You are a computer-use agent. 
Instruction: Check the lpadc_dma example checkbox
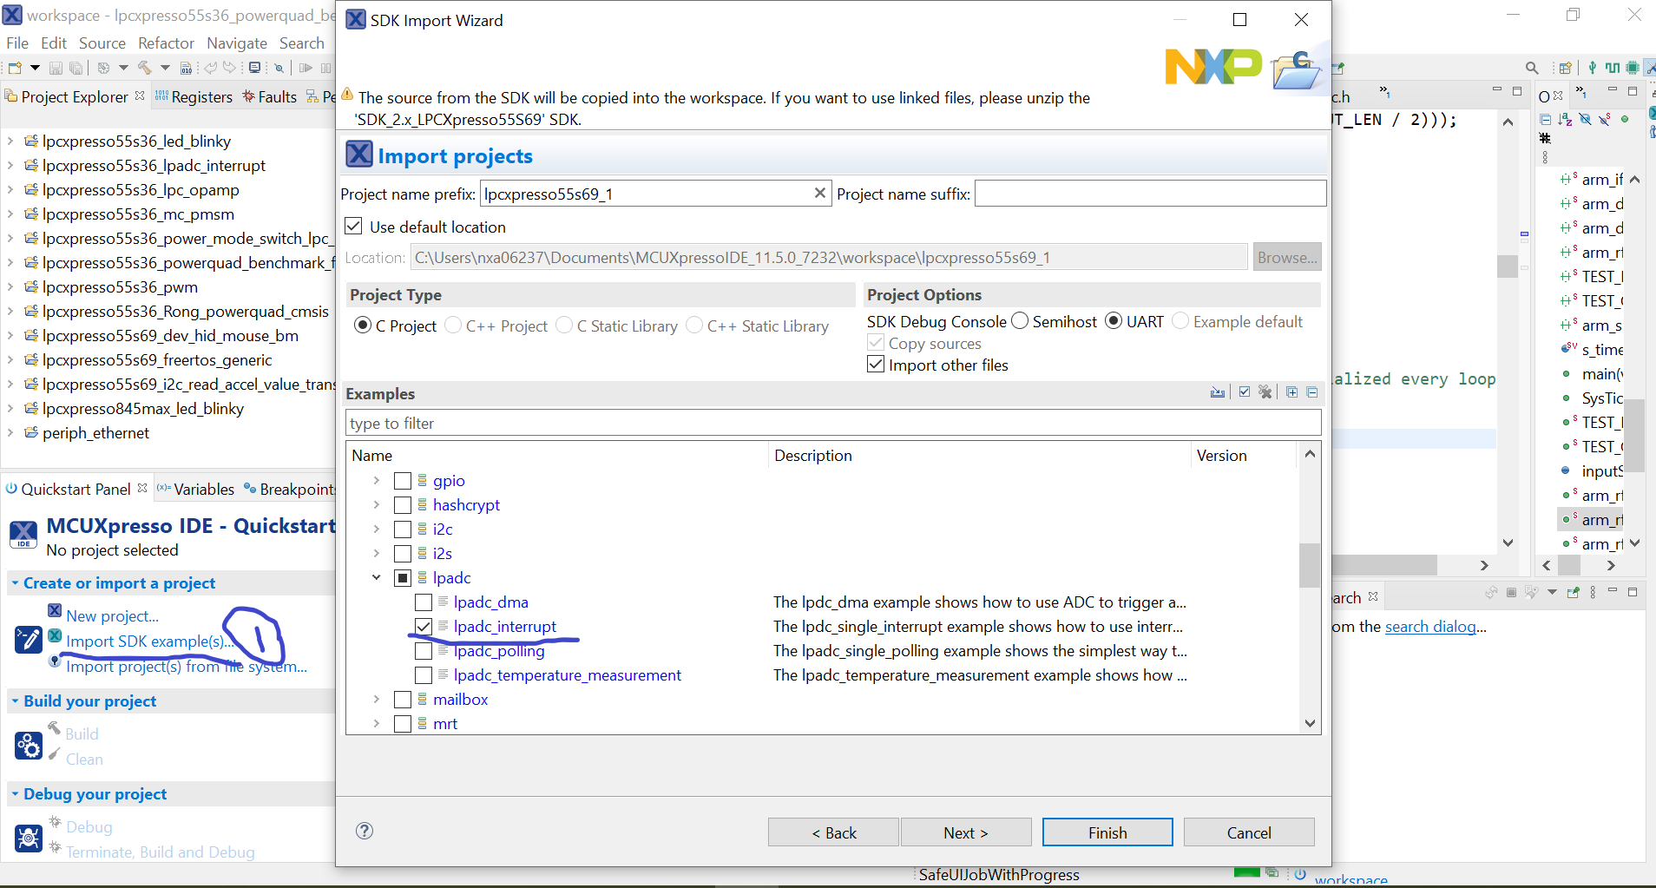coord(424,602)
